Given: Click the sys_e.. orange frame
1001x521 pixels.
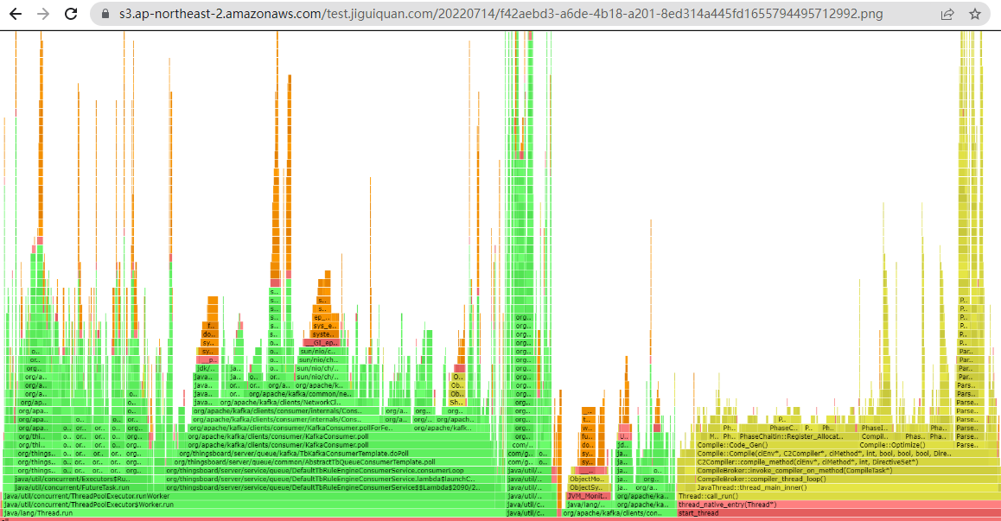Looking at the screenshot, I should point(324,326).
